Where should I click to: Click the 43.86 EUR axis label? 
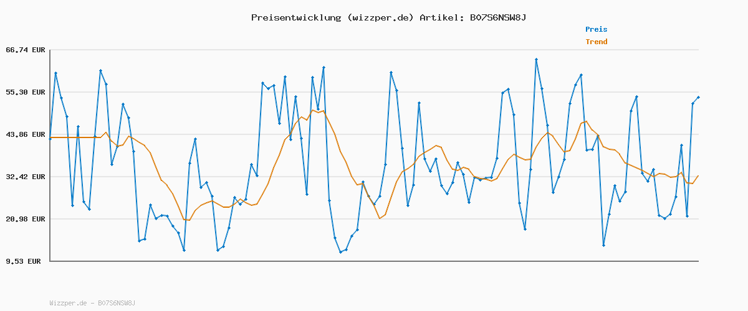pos(26,134)
